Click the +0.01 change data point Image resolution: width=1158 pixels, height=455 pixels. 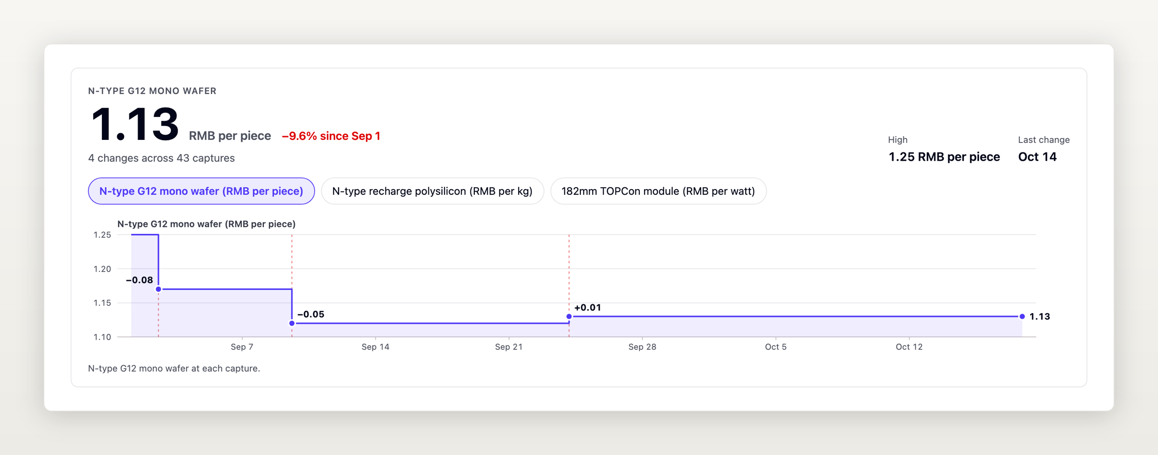[x=569, y=317]
